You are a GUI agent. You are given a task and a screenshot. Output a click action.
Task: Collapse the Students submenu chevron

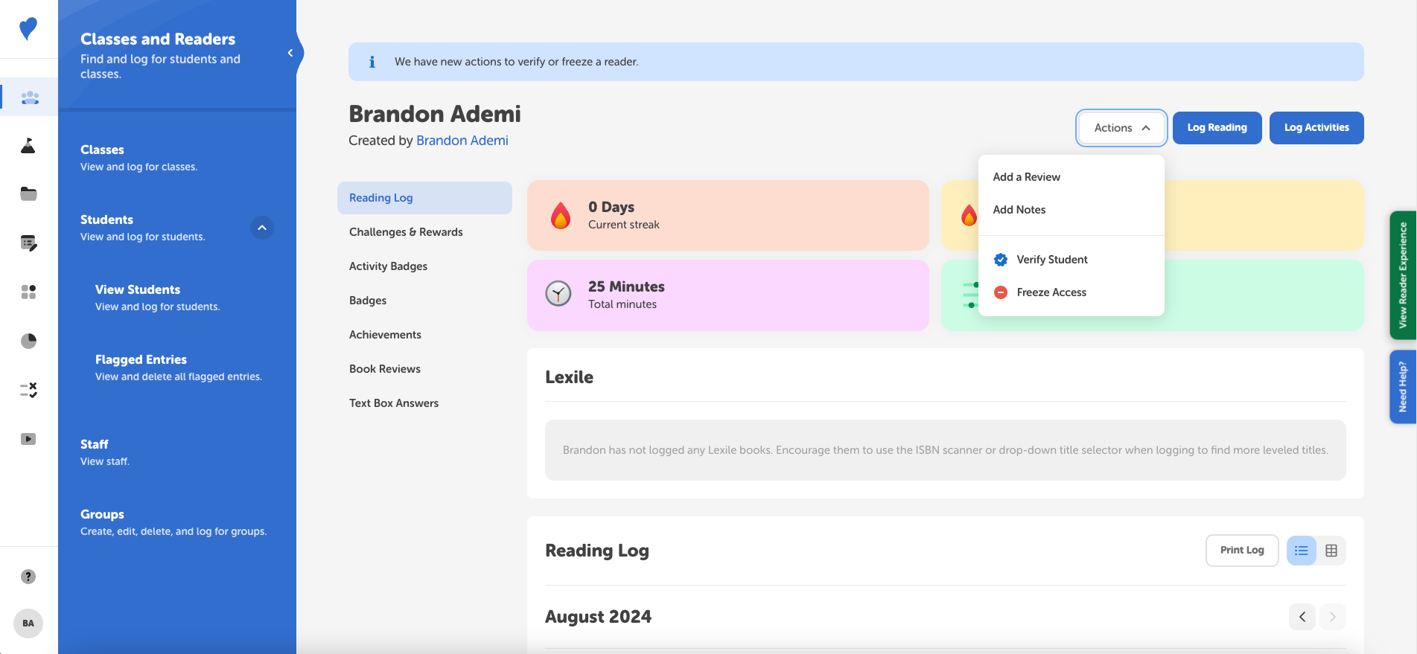coord(262,228)
